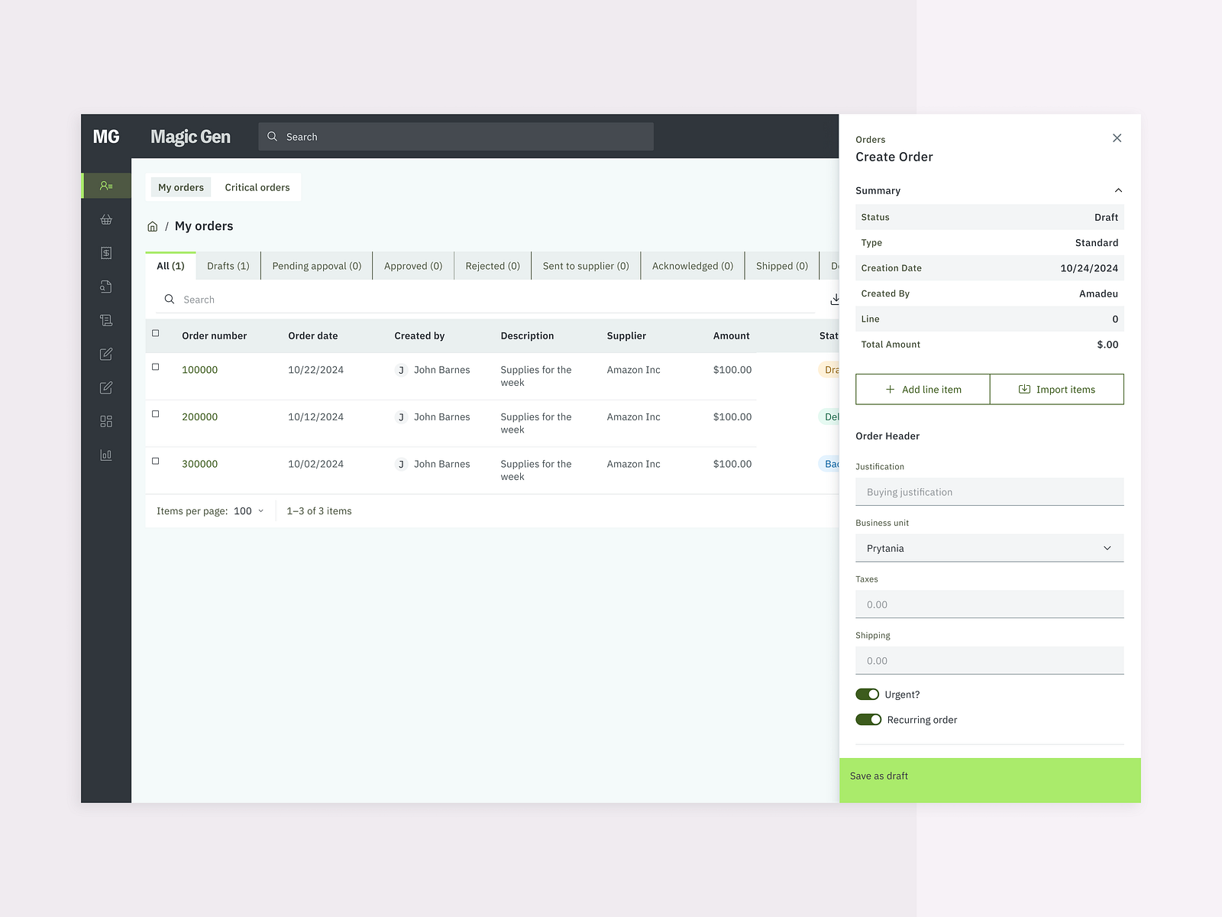
Task: Click the scroll list icon in sidebar
Action: (x=105, y=320)
